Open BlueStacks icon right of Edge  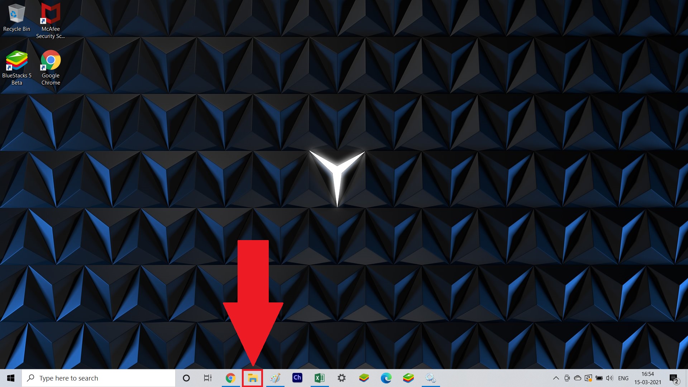[x=408, y=378]
